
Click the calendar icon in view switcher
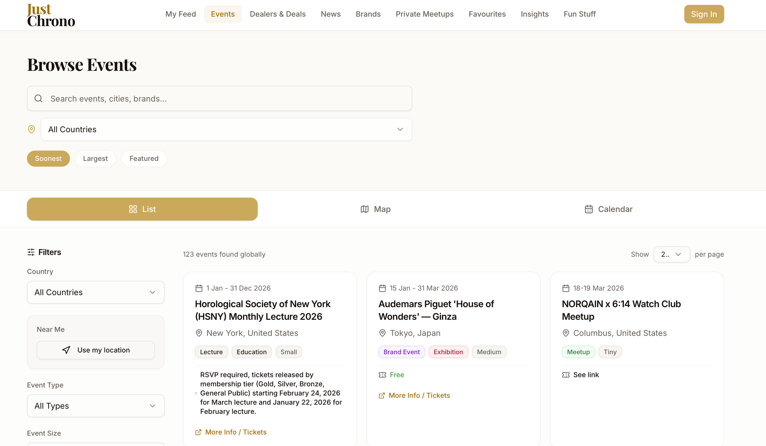point(589,209)
